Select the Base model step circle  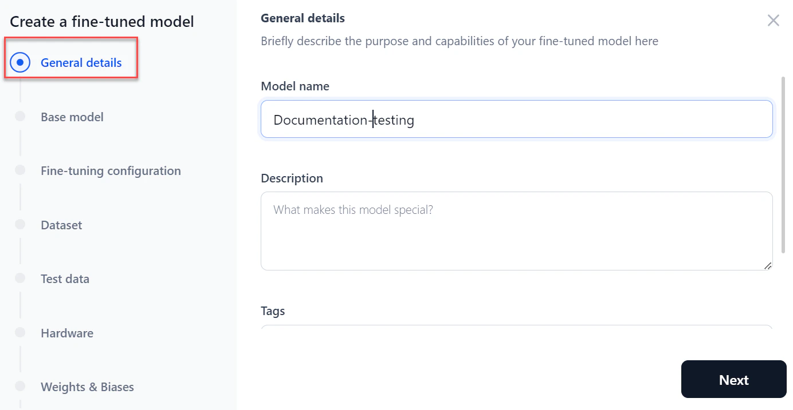21,117
